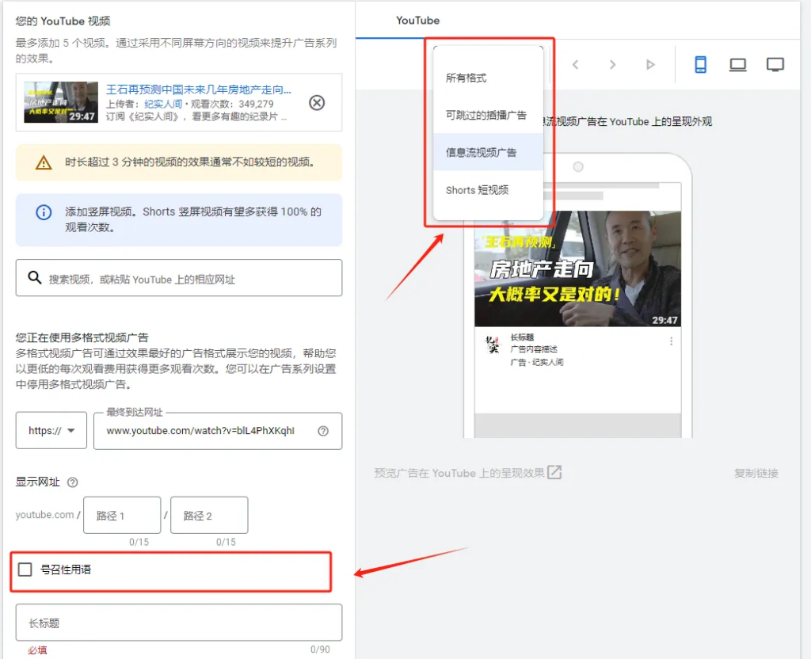This screenshot has height=659, width=811.
Task: Click 复制链接 to copy preview link
Action: [x=756, y=474]
